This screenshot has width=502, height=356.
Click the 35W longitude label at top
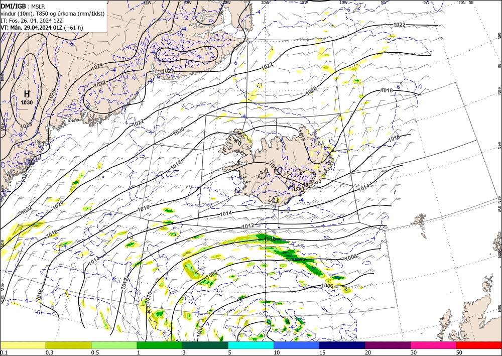click(147, 3)
